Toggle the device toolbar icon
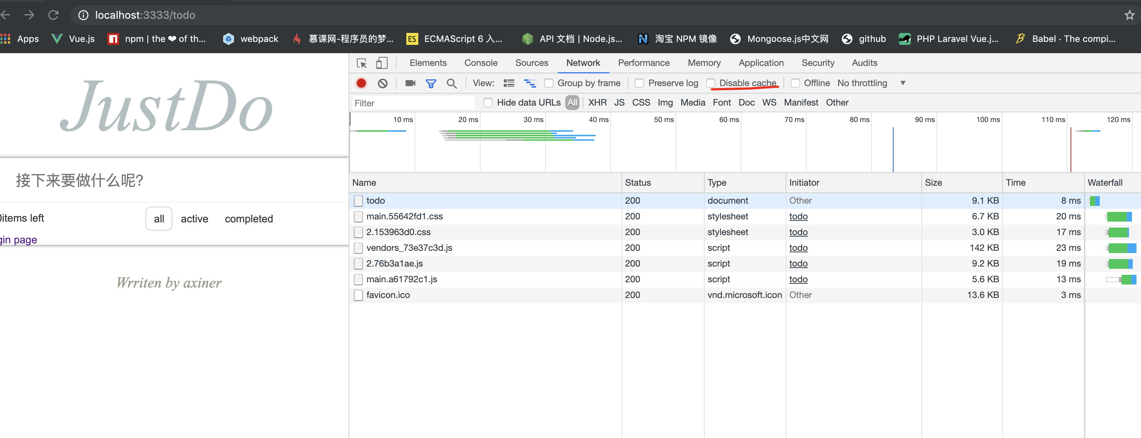 [381, 63]
